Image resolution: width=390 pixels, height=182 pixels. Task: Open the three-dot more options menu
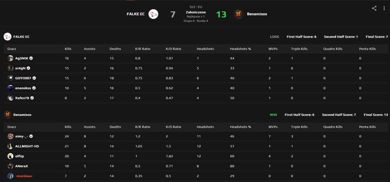(x=384, y=8)
